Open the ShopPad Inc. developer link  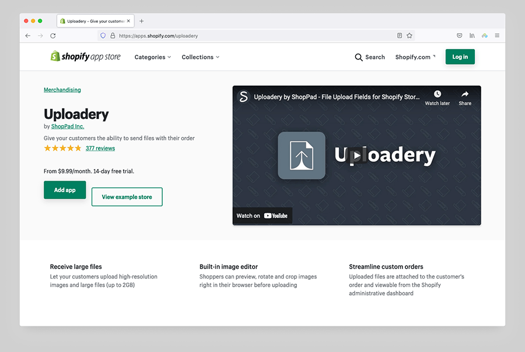pyautogui.click(x=68, y=126)
